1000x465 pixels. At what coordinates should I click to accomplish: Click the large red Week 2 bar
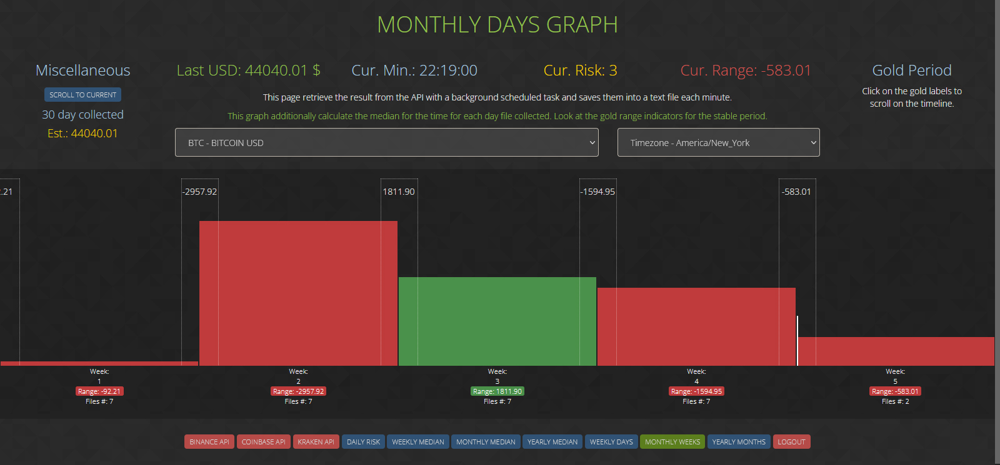(298, 293)
